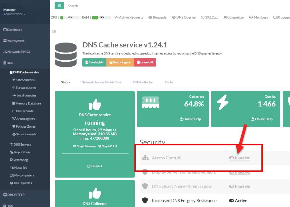290x207 pixels.
Task: View Active Requests monitor
Action: point(129,17)
